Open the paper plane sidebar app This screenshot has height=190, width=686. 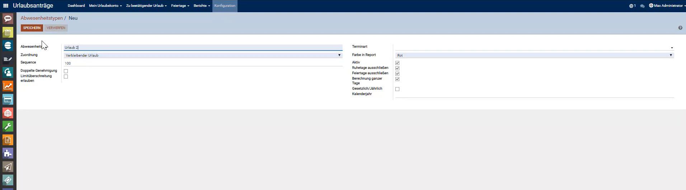[8, 167]
